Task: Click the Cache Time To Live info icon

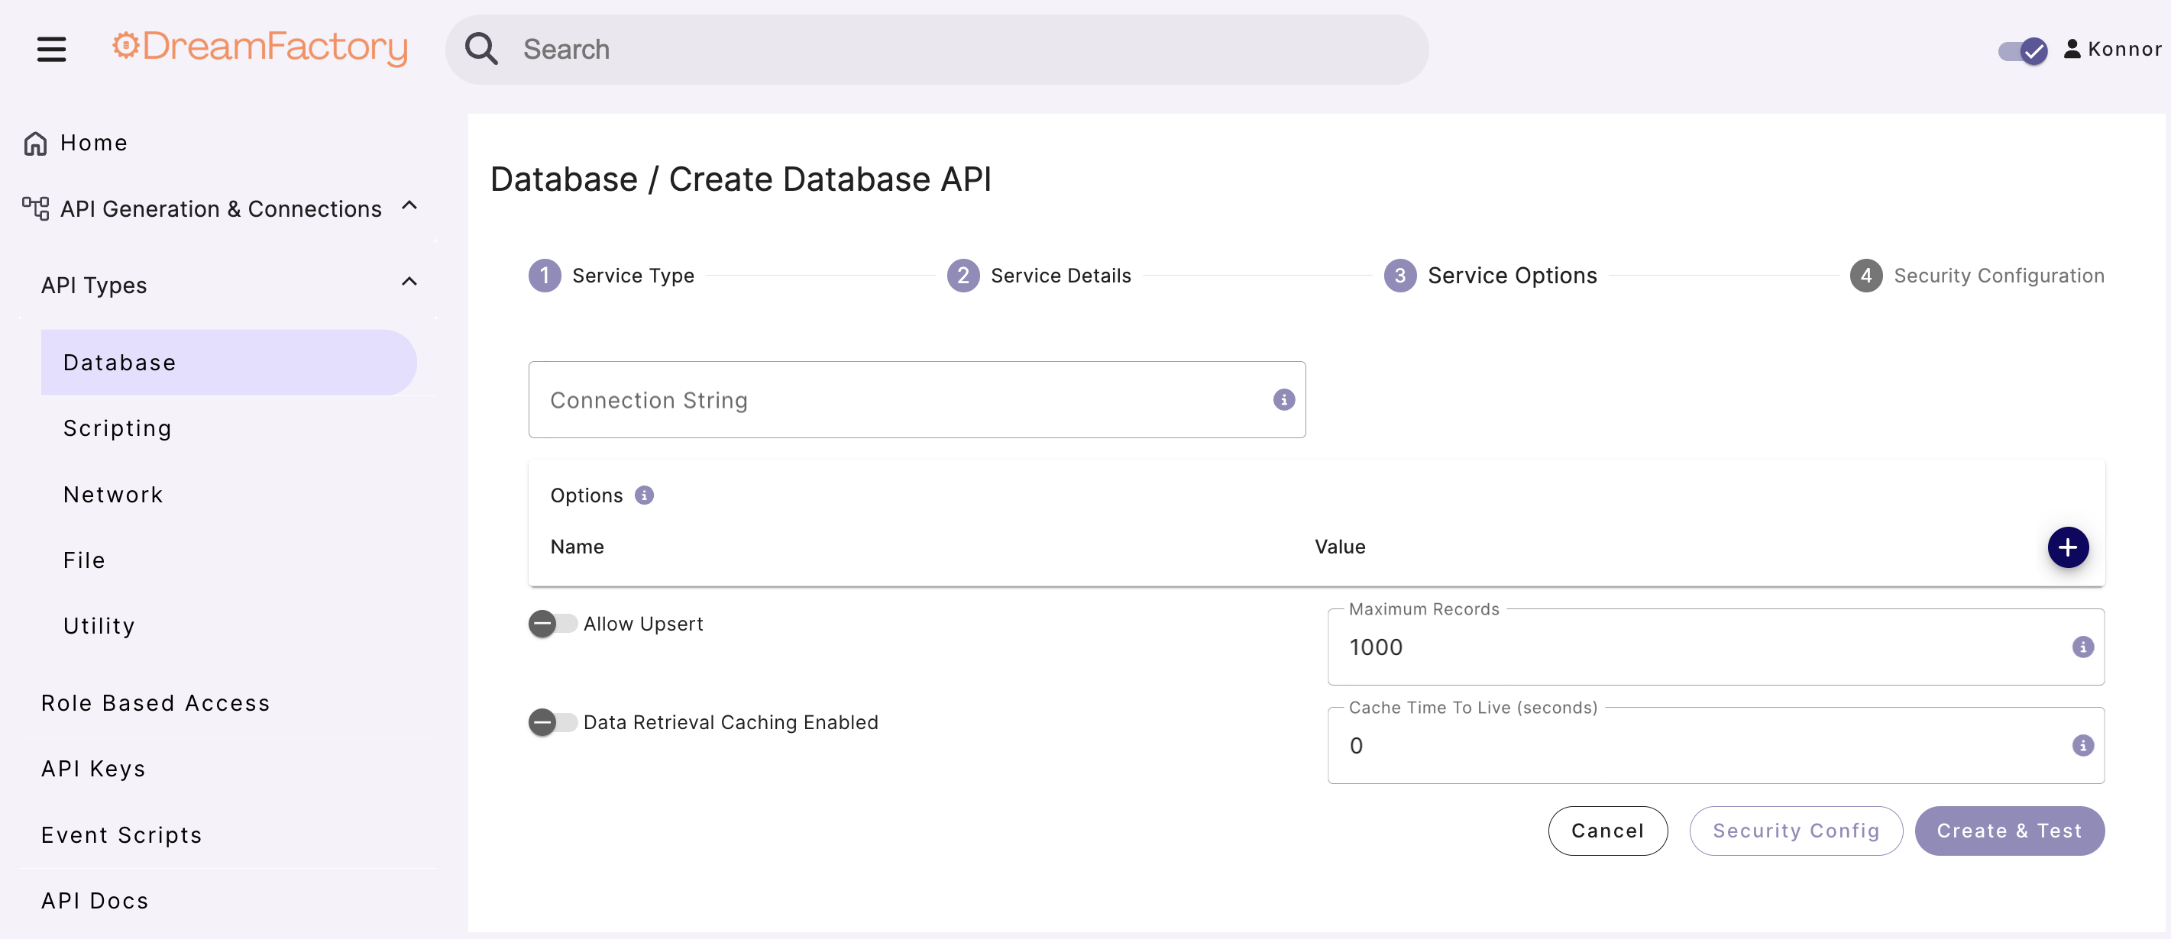Action: pyautogui.click(x=2082, y=745)
